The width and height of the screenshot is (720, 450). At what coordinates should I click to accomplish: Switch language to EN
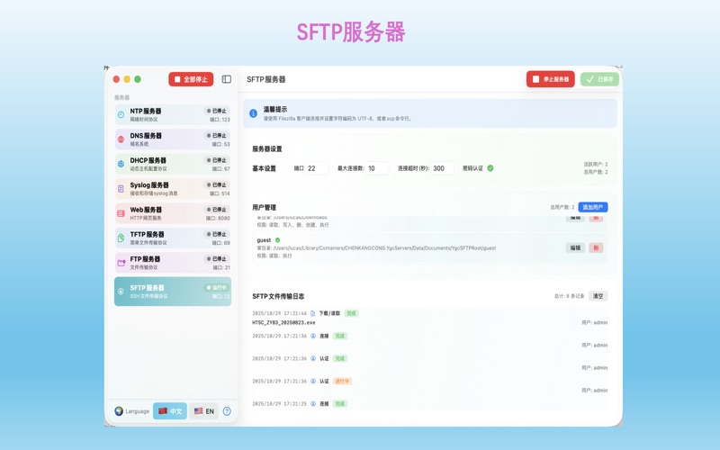(x=204, y=411)
